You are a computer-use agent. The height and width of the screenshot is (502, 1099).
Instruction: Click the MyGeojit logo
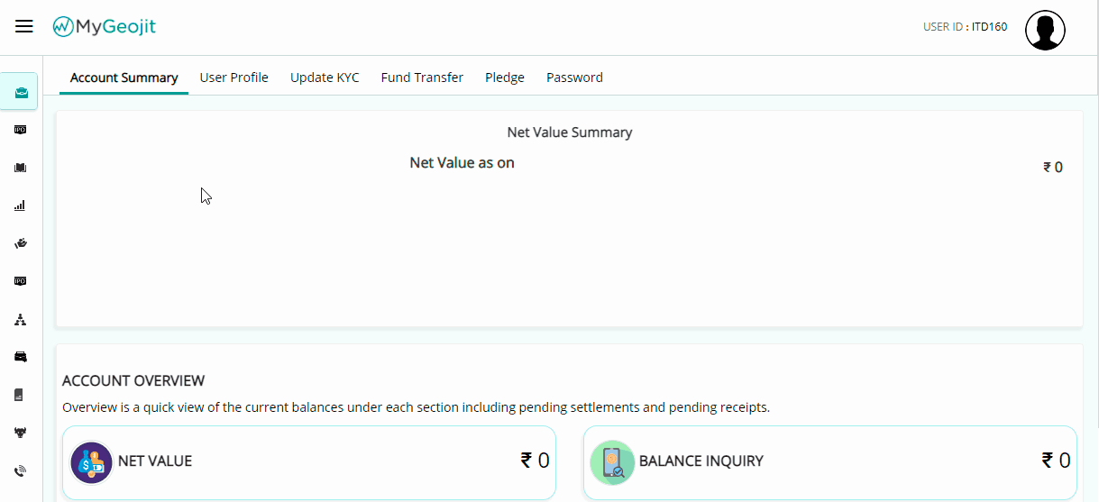point(105,27)
